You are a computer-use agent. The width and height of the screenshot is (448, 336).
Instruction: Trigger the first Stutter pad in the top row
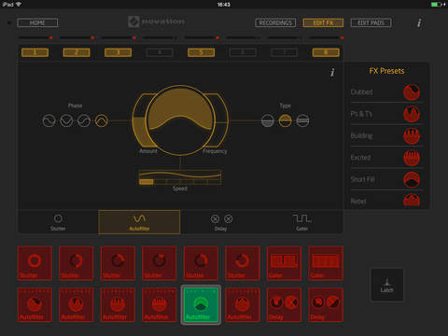point(35,263)
